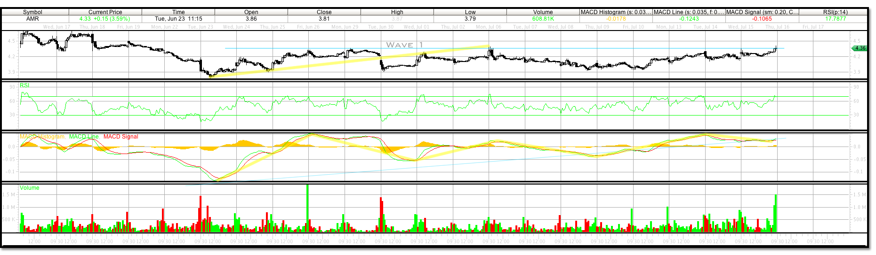
Task: Click the RSI(p:14) column header
Action: click(835, 12)
